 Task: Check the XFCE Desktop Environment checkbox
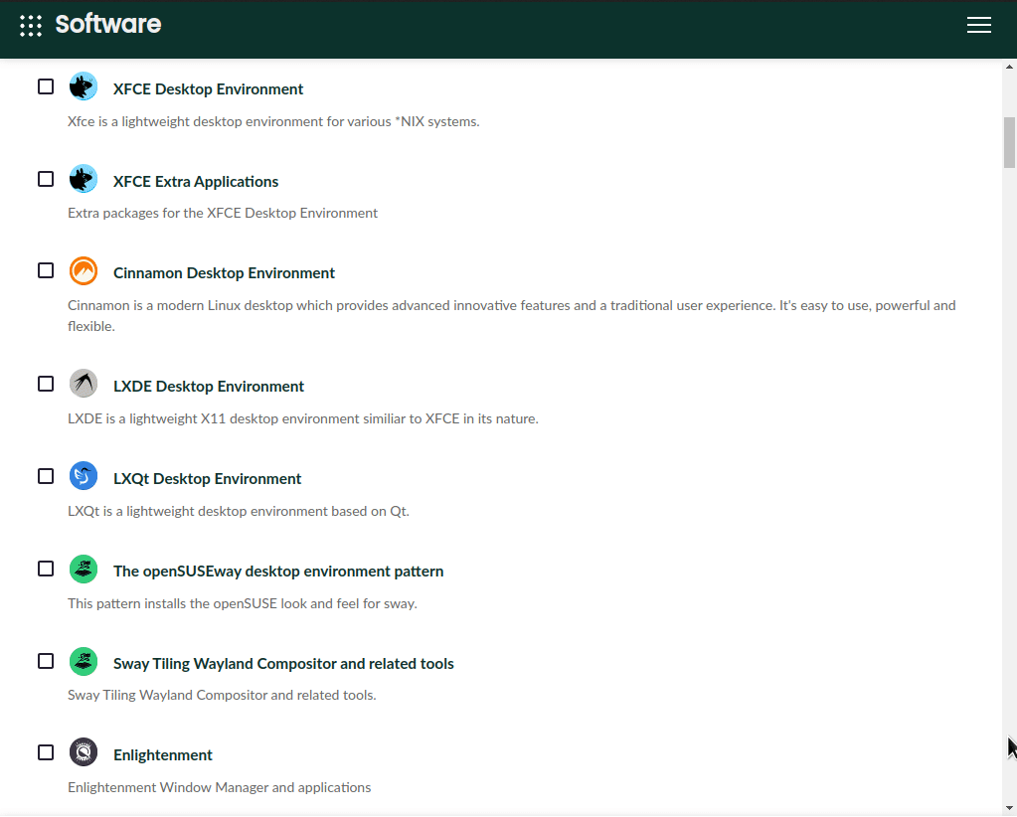(46, 86)
